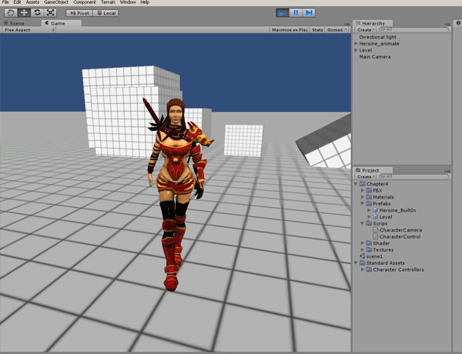Click the Play button to stop game
This screenshot has width=462, height=354.
point(282,13)
